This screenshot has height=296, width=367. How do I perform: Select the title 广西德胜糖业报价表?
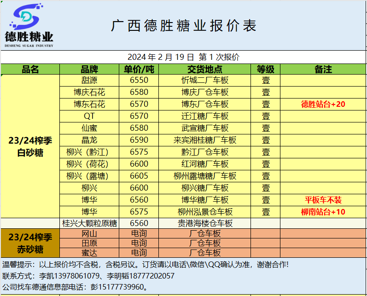(x=184, y=26)
